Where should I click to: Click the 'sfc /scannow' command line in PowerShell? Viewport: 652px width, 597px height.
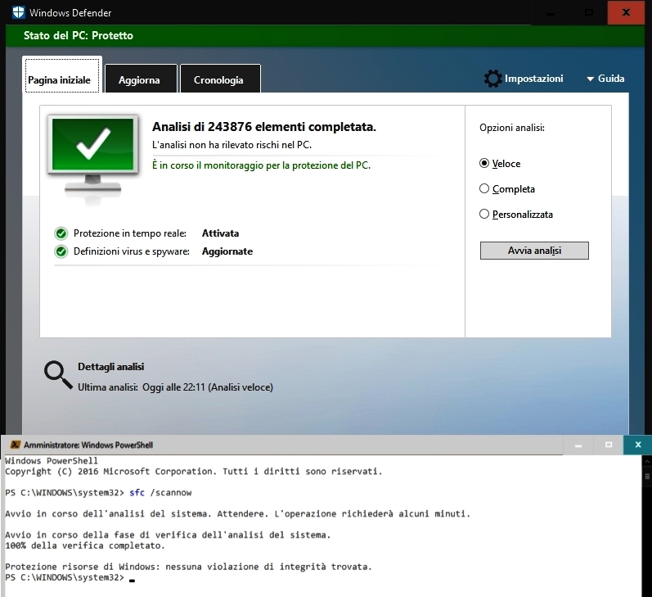coord(98,492)
